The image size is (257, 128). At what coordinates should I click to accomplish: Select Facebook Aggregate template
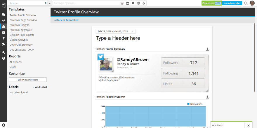click(21, 30)
